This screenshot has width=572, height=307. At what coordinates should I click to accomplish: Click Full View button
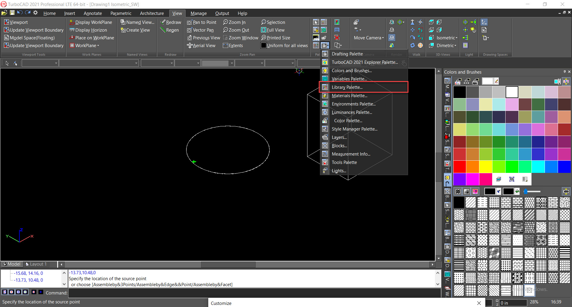(x=273, y=30)
